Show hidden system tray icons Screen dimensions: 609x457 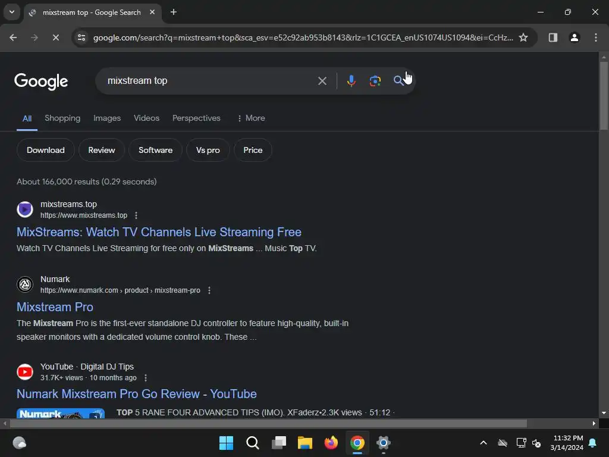coord(484,443)
